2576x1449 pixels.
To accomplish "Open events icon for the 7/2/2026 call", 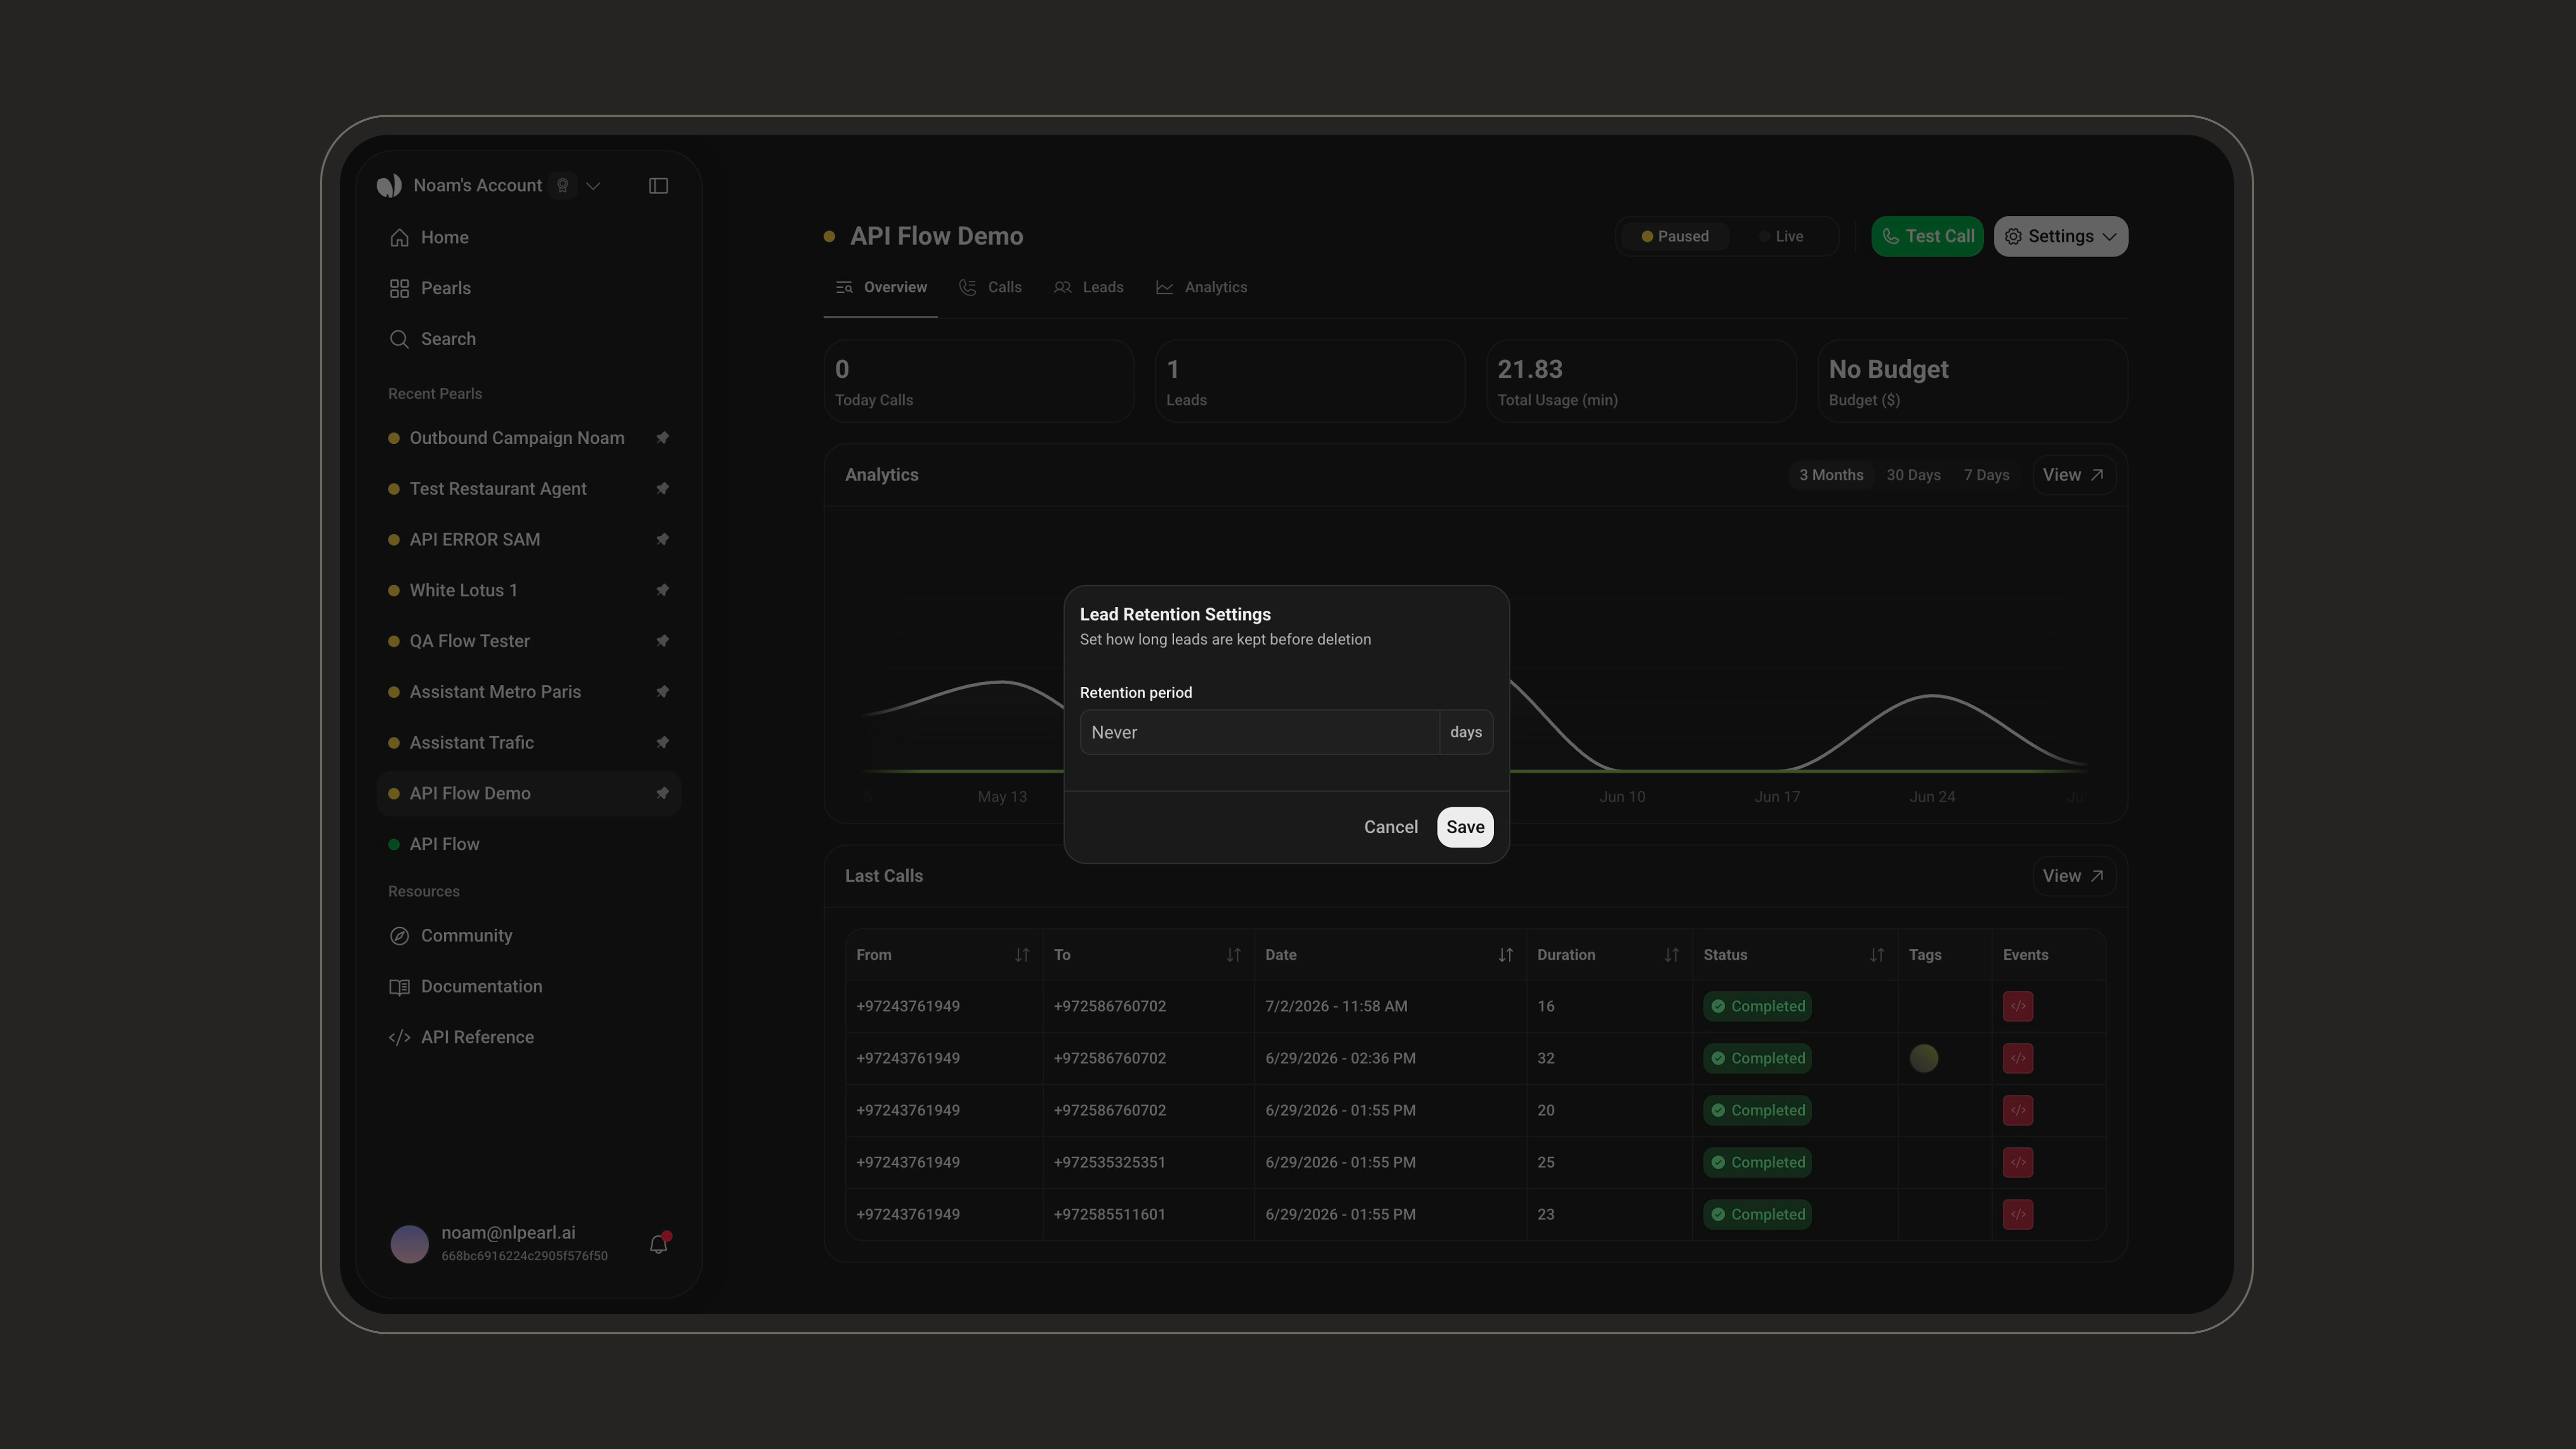I will tap(2017, 1006).
